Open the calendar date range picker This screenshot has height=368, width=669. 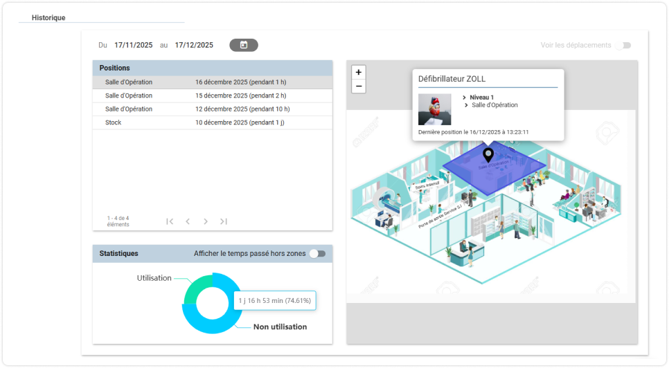(x=244, y=45)
